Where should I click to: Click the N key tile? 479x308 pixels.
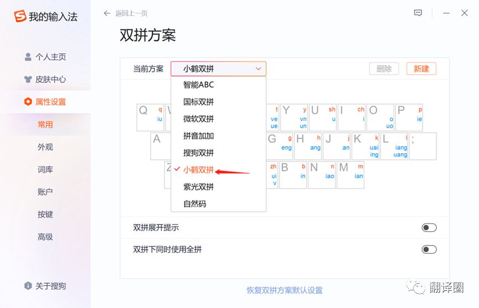pyautogui.click(x=322, y=175)
